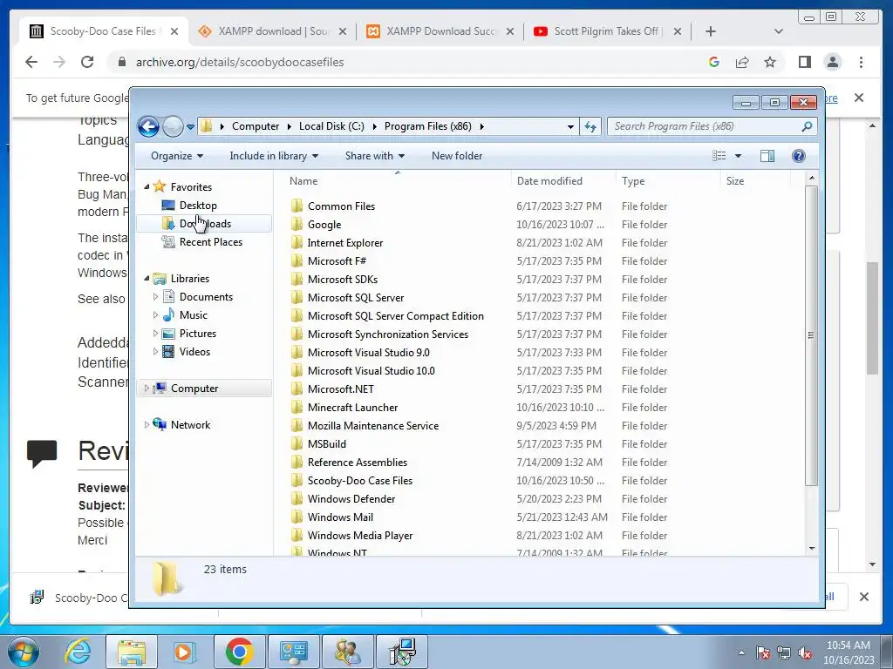The width and height of the screenshot is (893, 669).
Task: Expand the Documents library arrow
Action: click(x=155, y=296)
